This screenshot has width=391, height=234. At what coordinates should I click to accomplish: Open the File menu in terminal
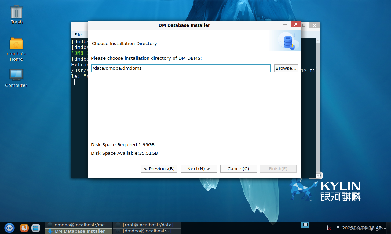click(78, 35)
